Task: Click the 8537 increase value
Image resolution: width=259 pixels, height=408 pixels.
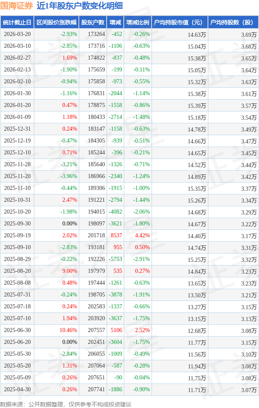Action: [x=116, y=235]
